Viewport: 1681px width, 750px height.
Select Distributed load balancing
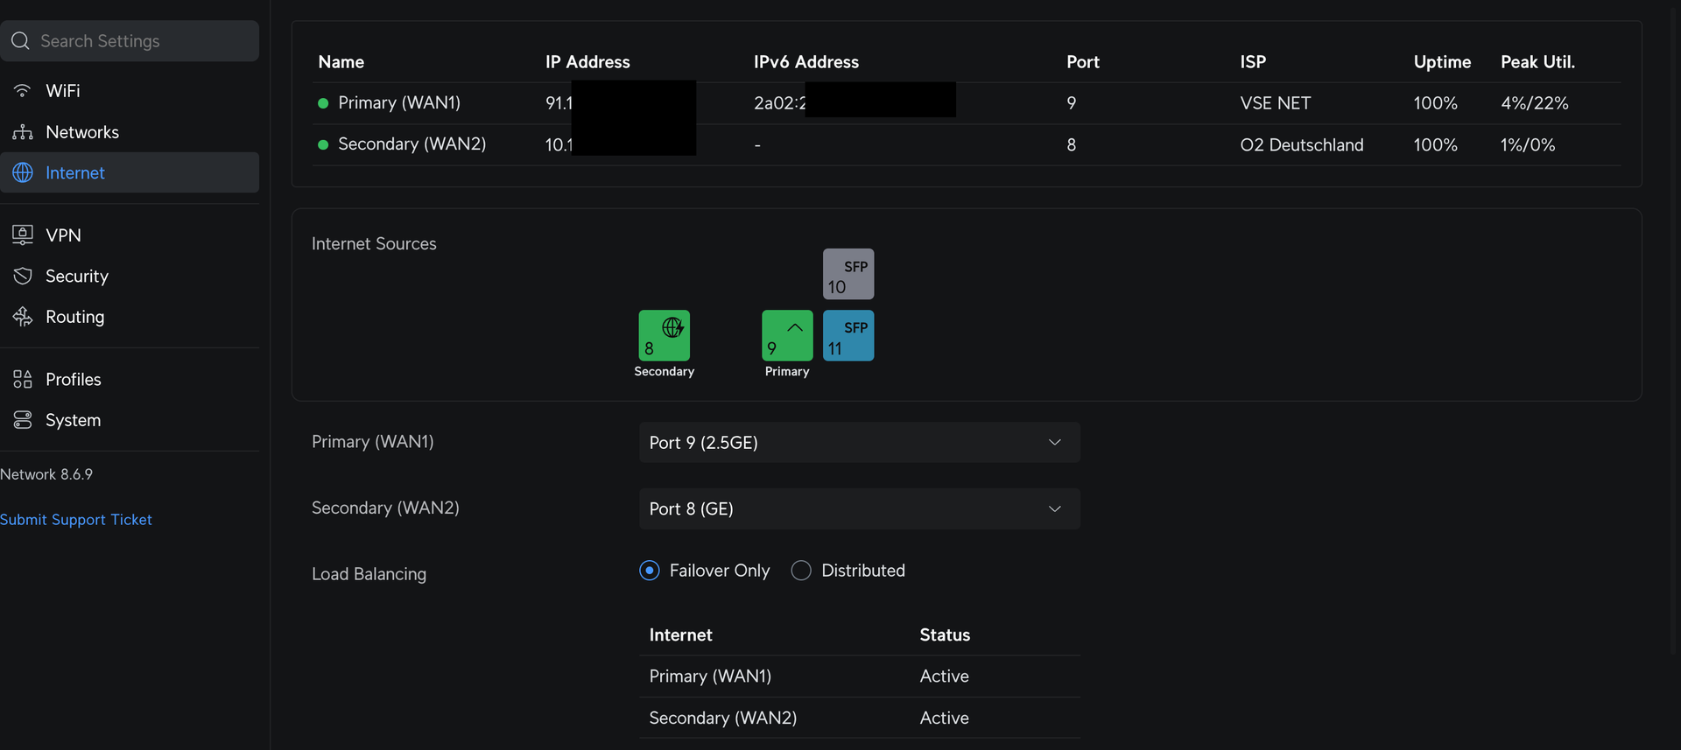click(x=801, y=571)
